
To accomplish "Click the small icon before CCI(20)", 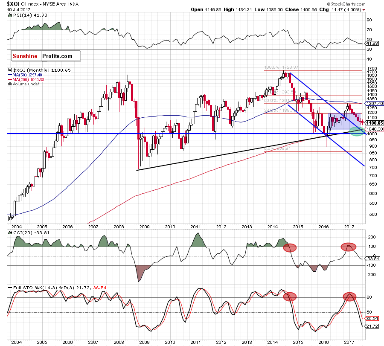I will click(10, 233).
